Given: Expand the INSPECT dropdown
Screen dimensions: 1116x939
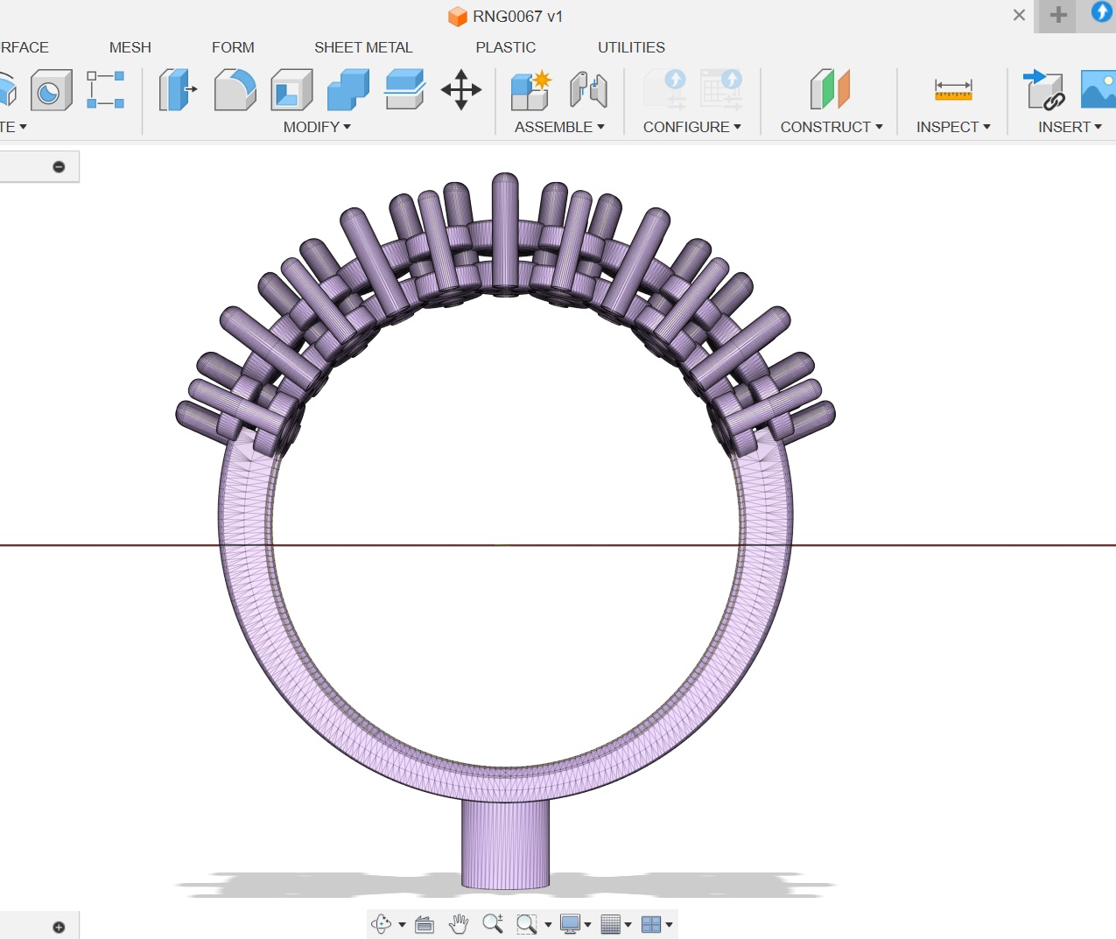Looking at the screenshot, I should click(x=953, y=127).
